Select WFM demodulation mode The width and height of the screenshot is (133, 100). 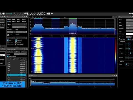(x=9, y=22)
